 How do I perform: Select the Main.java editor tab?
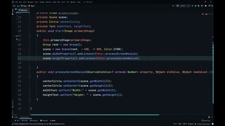(x=24, y=10)
